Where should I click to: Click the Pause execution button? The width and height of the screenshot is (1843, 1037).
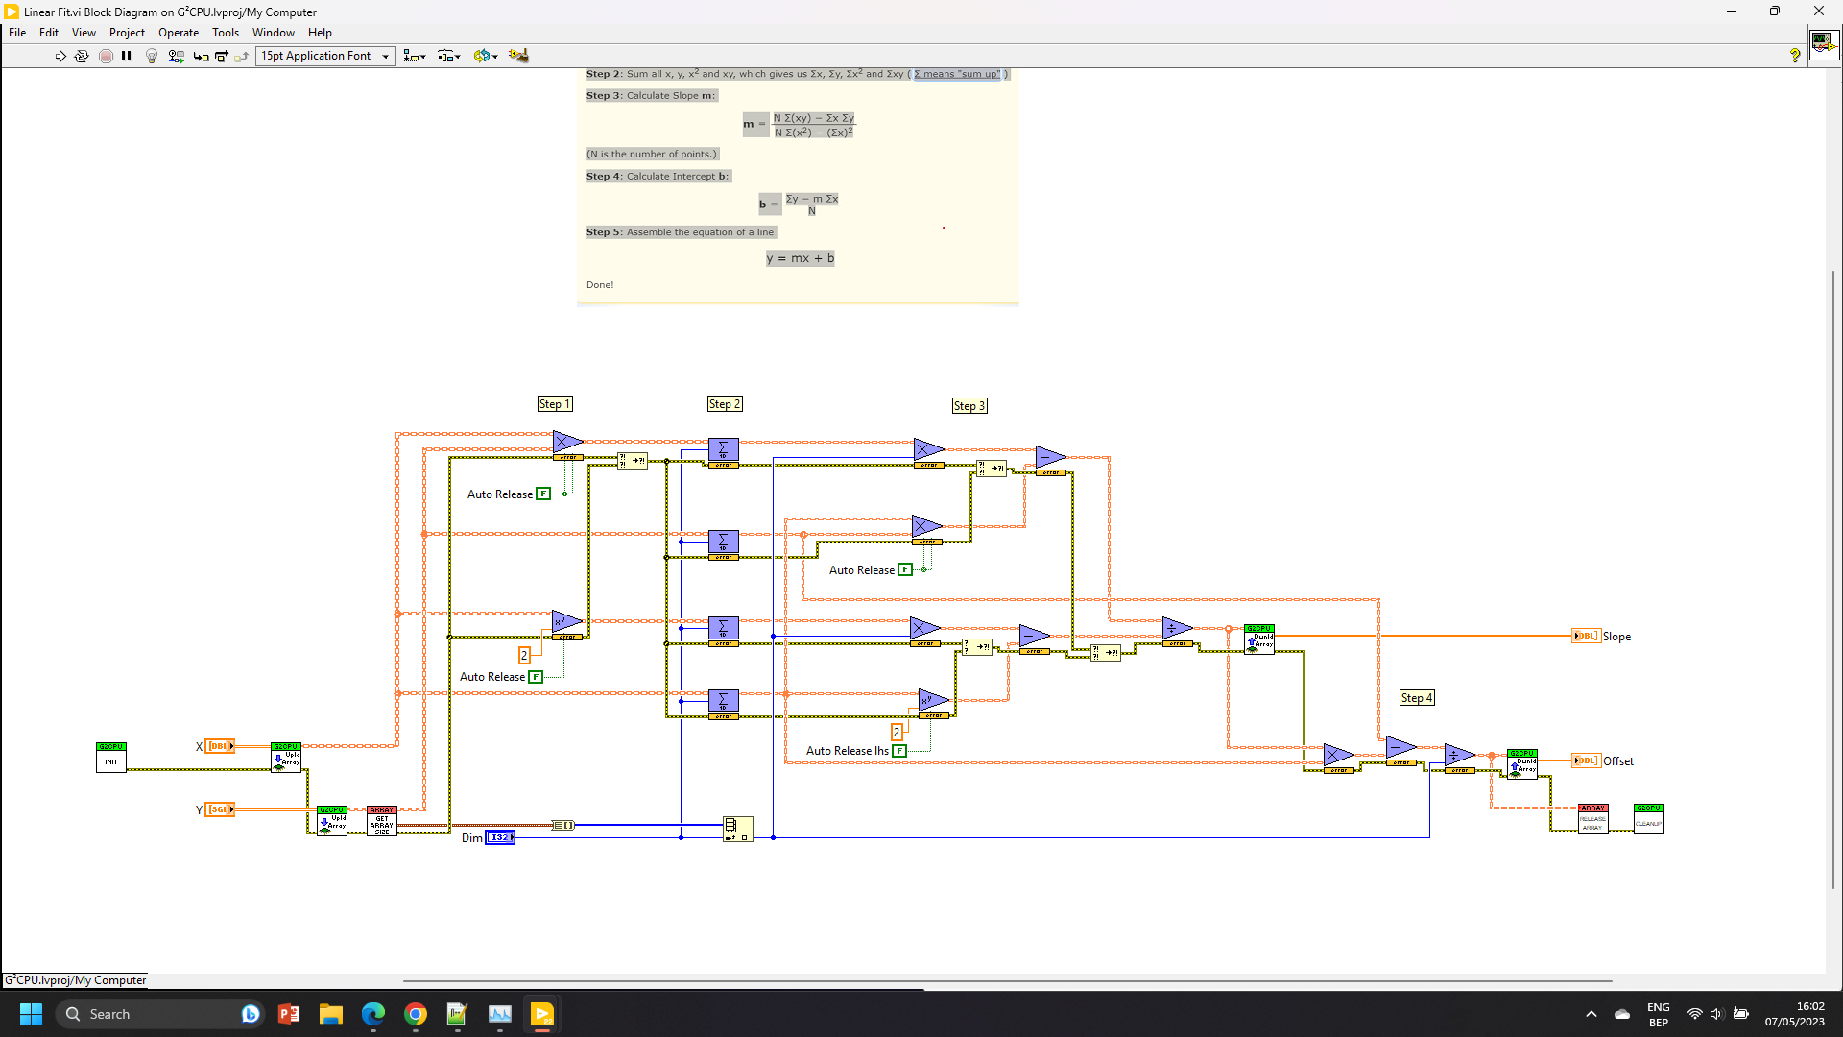127,57
